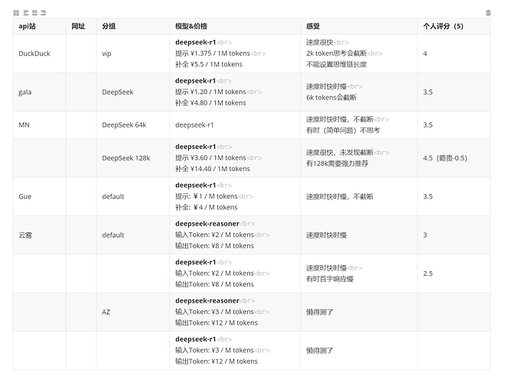This screenshot has width=515, height=382.
Task: Click 'deepseek-reasoner' in the 云雾 row
Action: [207, 224]
